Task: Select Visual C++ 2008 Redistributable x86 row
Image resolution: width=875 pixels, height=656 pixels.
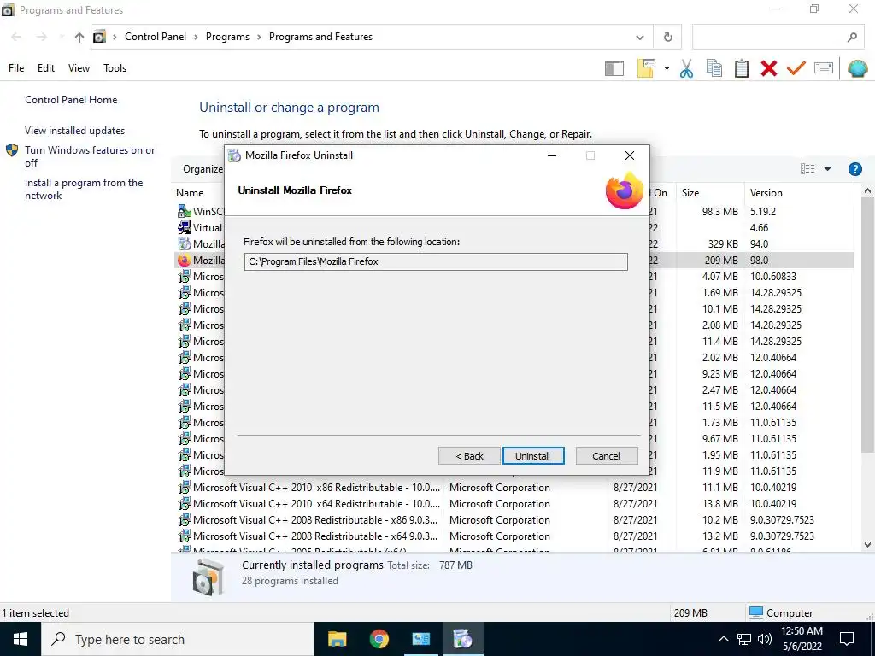Action: point(515,520)
